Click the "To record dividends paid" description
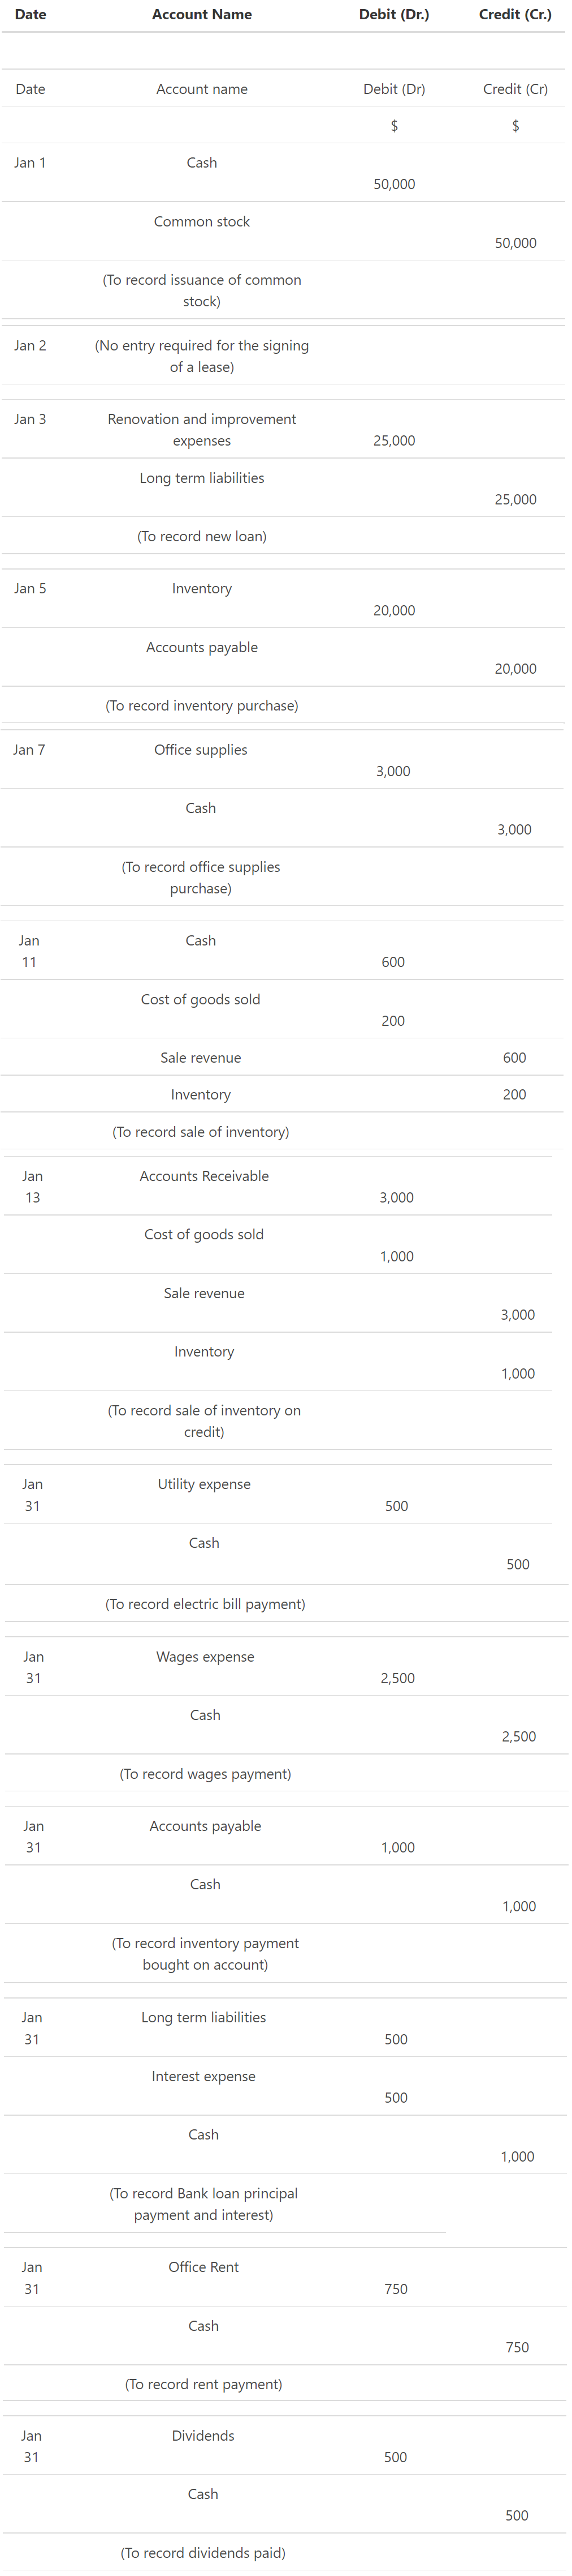Viewport: 572px width, 2576px height. click(203, 2554)
